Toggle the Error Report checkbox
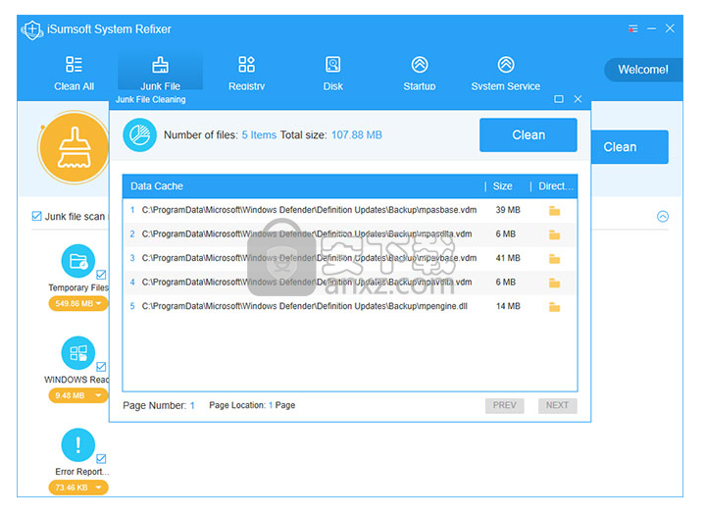706x517 pixels. [x=101, y=458]
